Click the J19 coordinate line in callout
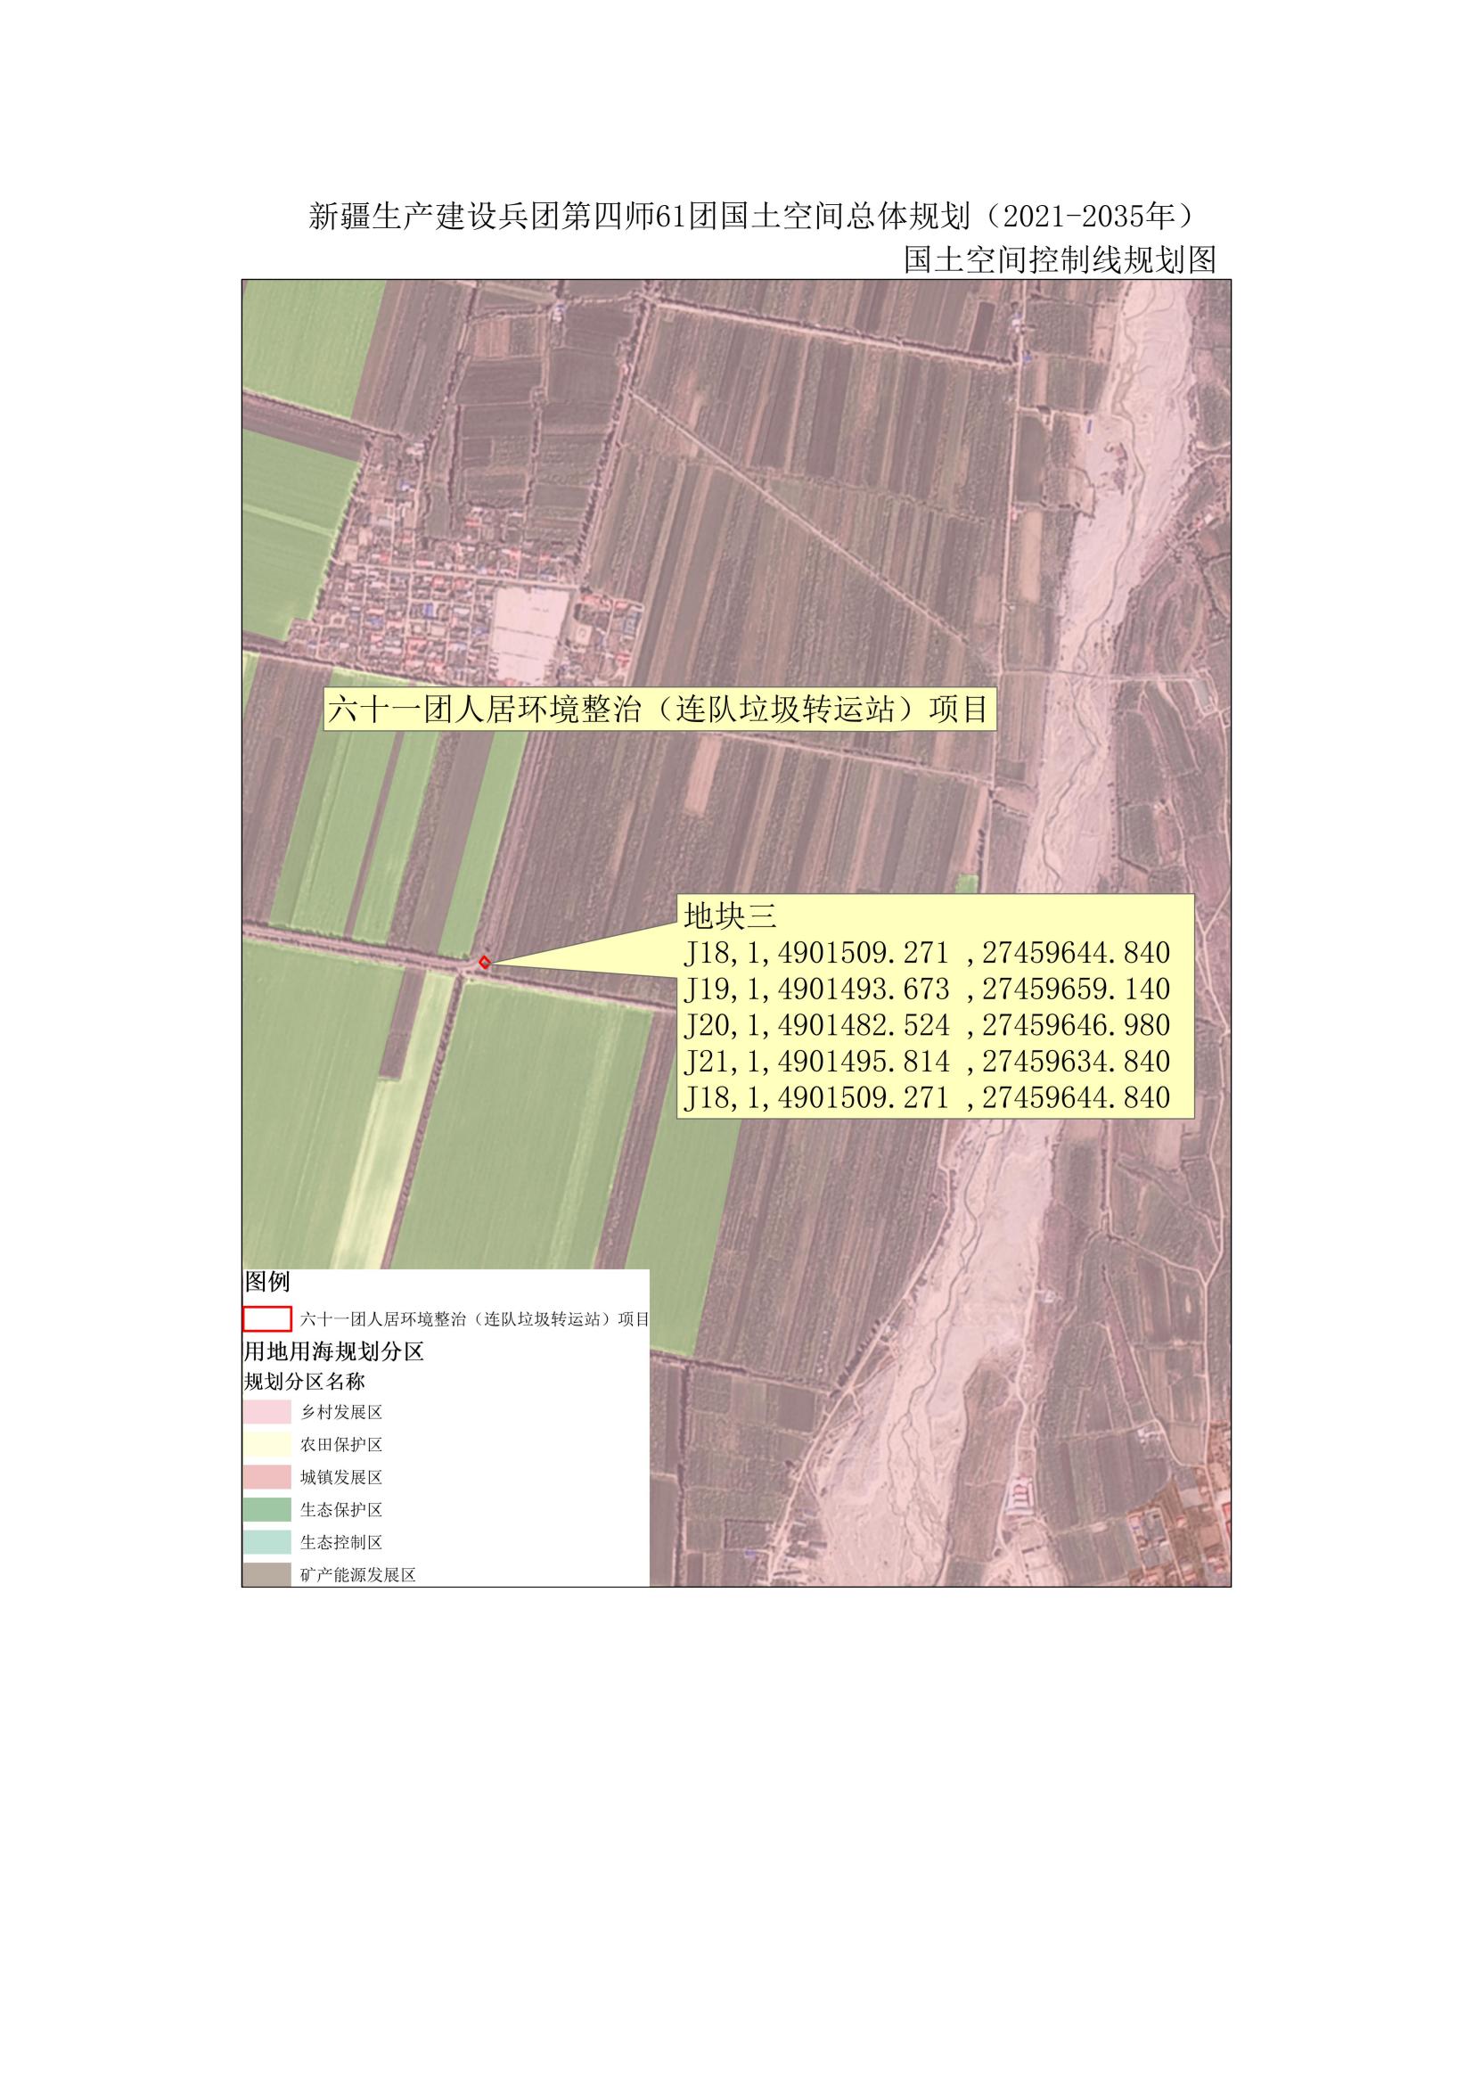The width and height of the screenshot is (1474, 2085). coord(927,989)
